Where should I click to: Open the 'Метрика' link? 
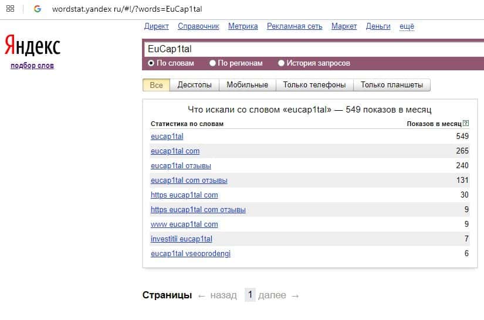243,26
